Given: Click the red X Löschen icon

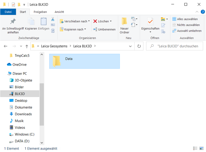Looking at the screenshot, I should coord(95,21).
